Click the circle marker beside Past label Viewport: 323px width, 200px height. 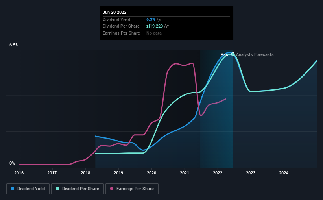(x=233, y=54)
